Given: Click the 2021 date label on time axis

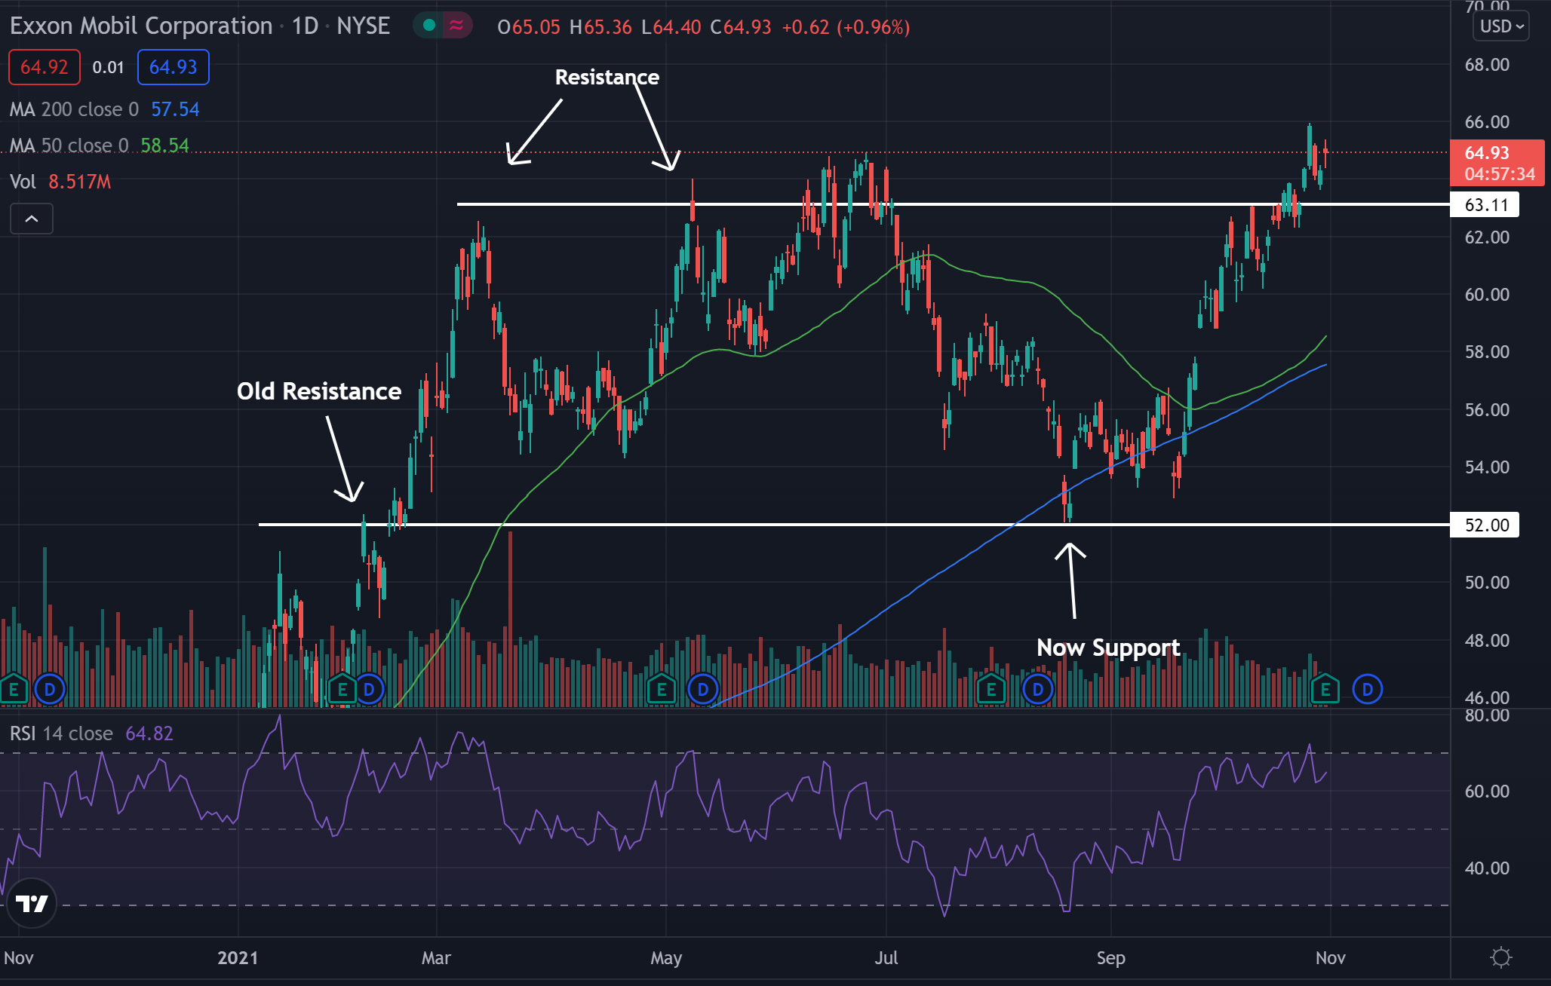Looking at the screenshot, I should coord(238,958).
